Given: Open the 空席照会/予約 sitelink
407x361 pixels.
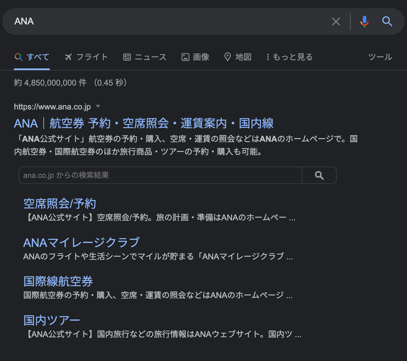Looking at the screenshot, I should click(60, 203).
